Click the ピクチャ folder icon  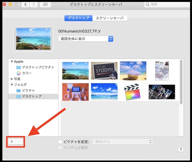click(19, 91)
